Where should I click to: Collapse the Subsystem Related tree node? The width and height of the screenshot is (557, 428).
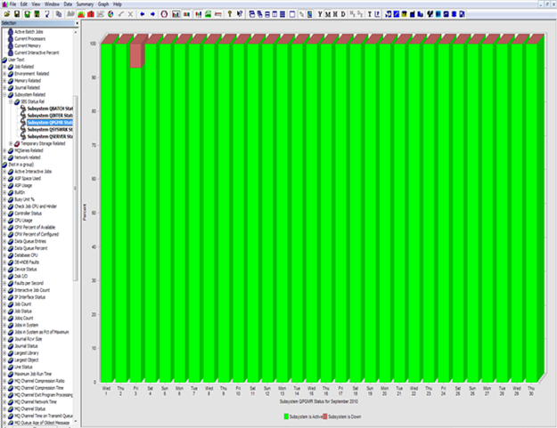[x=4, y=95]
